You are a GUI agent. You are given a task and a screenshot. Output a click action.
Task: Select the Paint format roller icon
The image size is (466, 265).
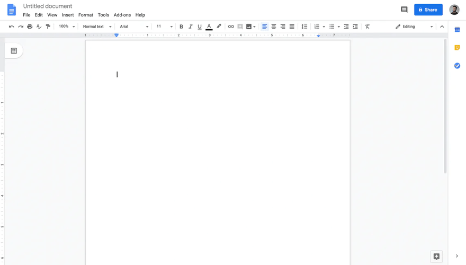[48, 26]
